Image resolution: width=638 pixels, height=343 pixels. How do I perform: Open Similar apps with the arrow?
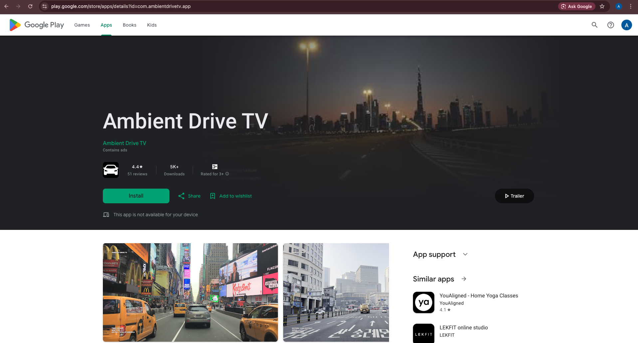[464, 279]
